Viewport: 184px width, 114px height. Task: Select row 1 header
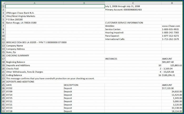coord(3,6)
